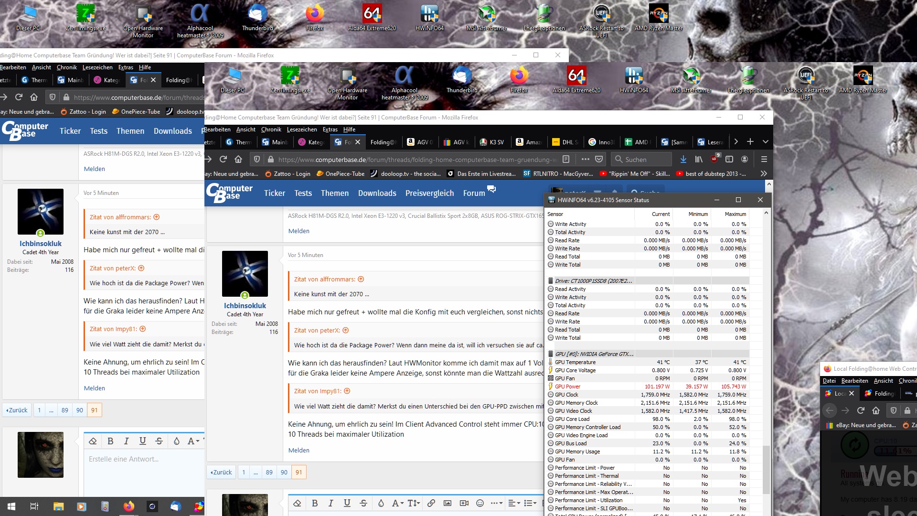The width and height of the screenshot is (917, 516).
Task: Open the Firefox account avatar icon
Action: [x=745, y=159]
